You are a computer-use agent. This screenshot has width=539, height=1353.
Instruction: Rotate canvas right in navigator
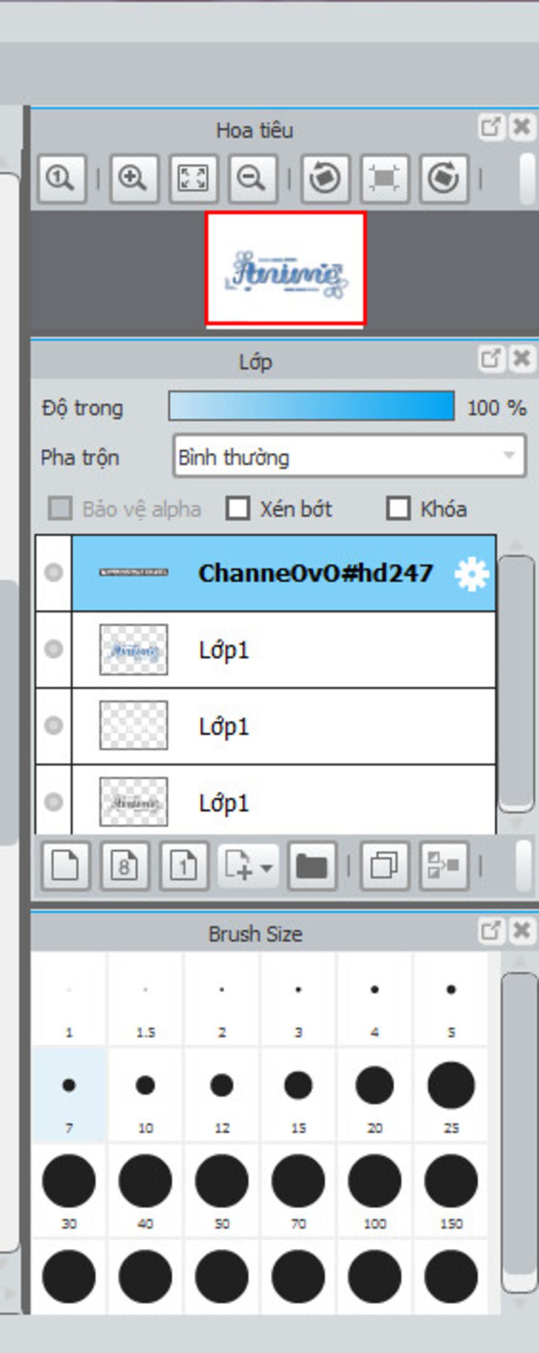(444, 179)
